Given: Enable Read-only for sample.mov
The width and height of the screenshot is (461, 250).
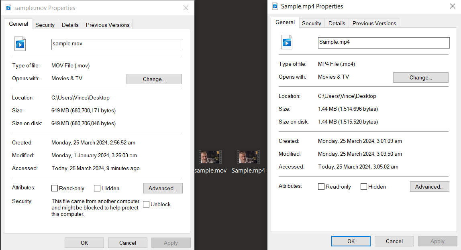Looking at the screenshot, I should (55, 188).
